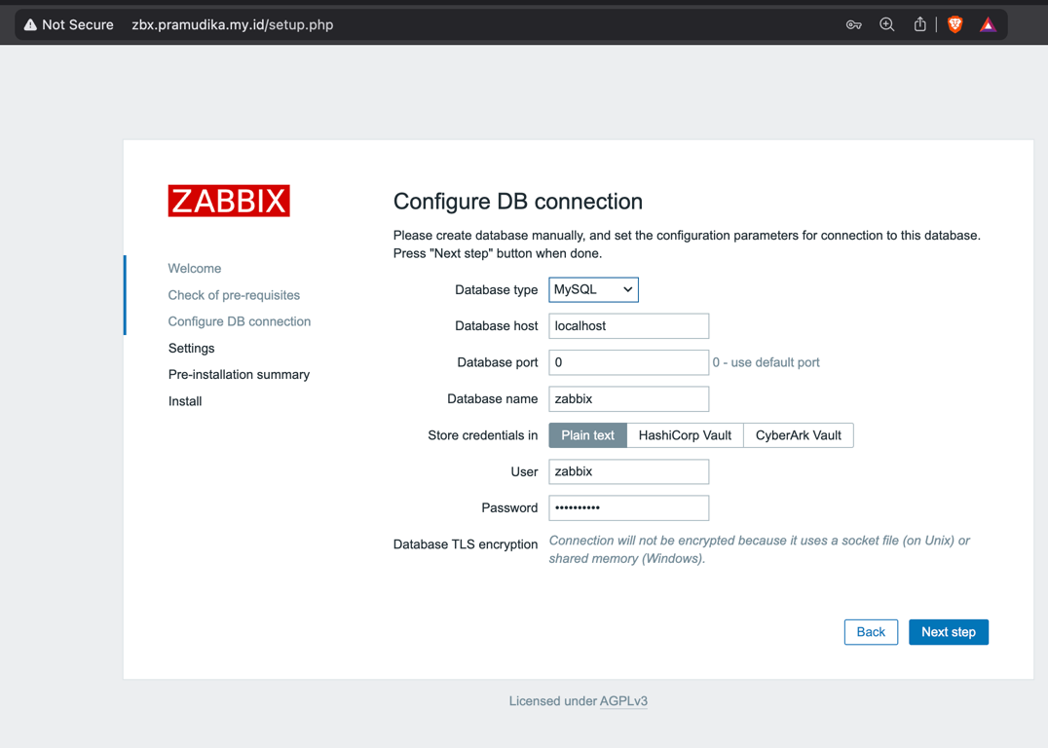Select the Install step in sidebar
Screen dimensions: 1048x748
(185, 401)
